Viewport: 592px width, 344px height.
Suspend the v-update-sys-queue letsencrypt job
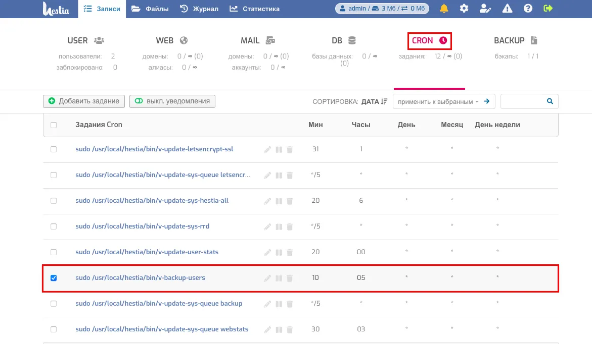click(x=279, y=175)
